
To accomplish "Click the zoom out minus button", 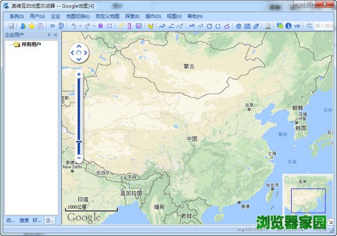I will click(x=79, y=160).
